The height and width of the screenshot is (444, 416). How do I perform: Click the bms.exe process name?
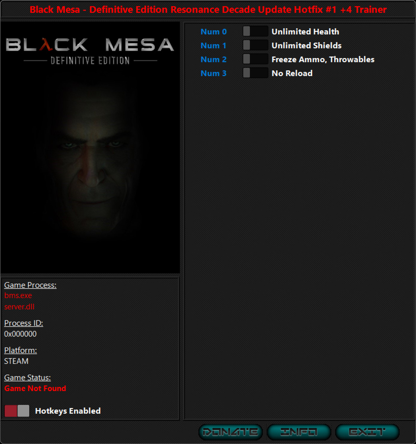point(18,295)
